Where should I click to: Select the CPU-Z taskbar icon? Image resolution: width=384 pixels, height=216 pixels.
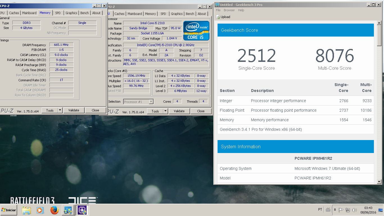[82, 210]
